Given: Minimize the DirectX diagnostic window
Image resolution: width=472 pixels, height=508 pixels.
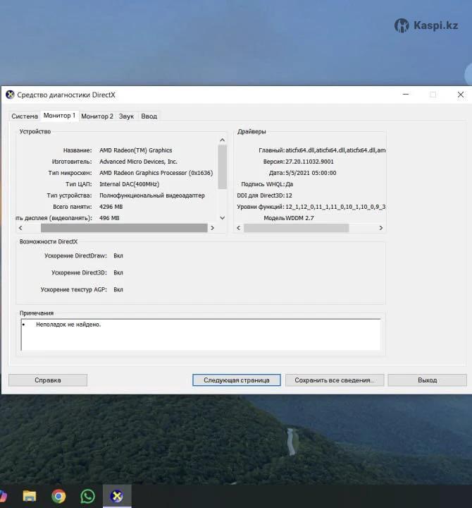Looking at the screenshot, I should (405, 95).
